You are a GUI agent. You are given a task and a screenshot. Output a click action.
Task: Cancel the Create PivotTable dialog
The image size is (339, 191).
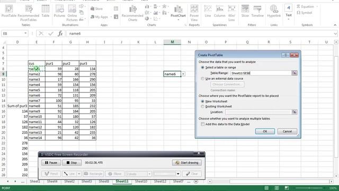287,131
